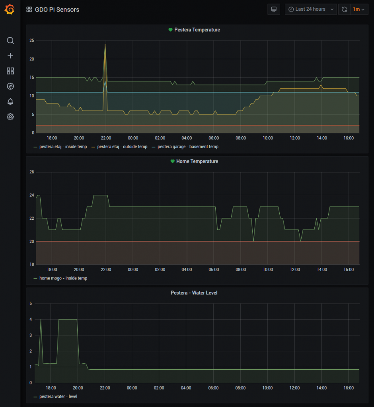Open the Dashboards grid icon in sidebar
374x407 pixels.
10,71
